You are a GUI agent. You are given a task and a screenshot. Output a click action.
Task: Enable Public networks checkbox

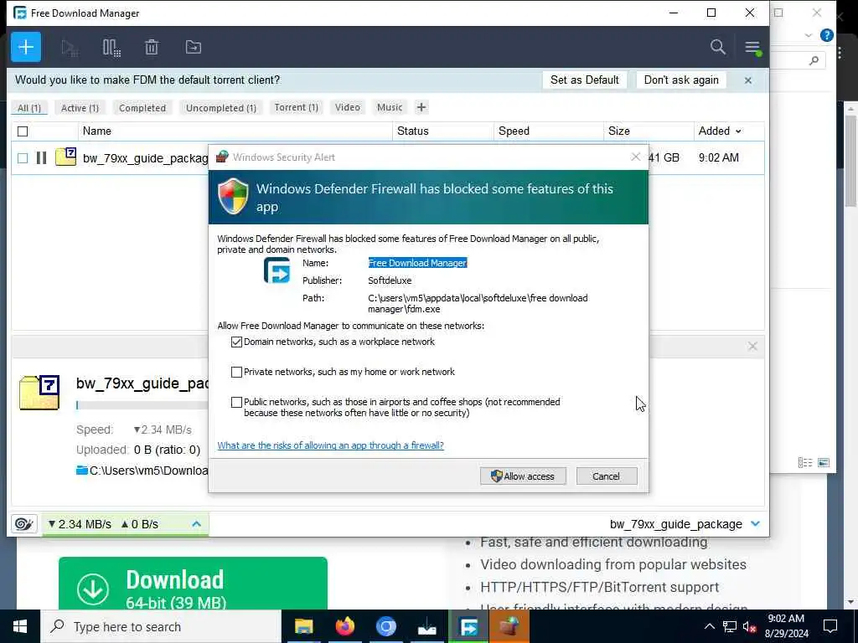pyautogui.click(x=236, y=402)
